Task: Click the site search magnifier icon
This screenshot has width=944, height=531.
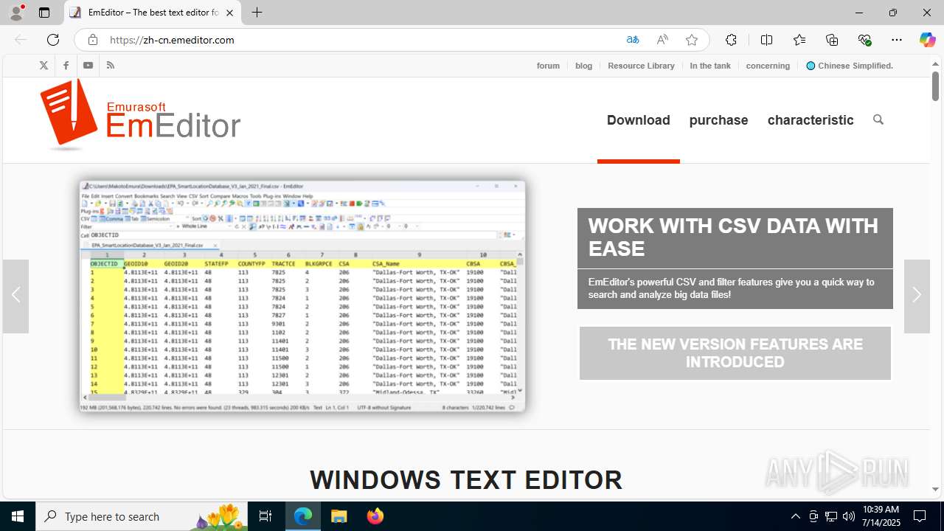Action: (x=878, y=119)
